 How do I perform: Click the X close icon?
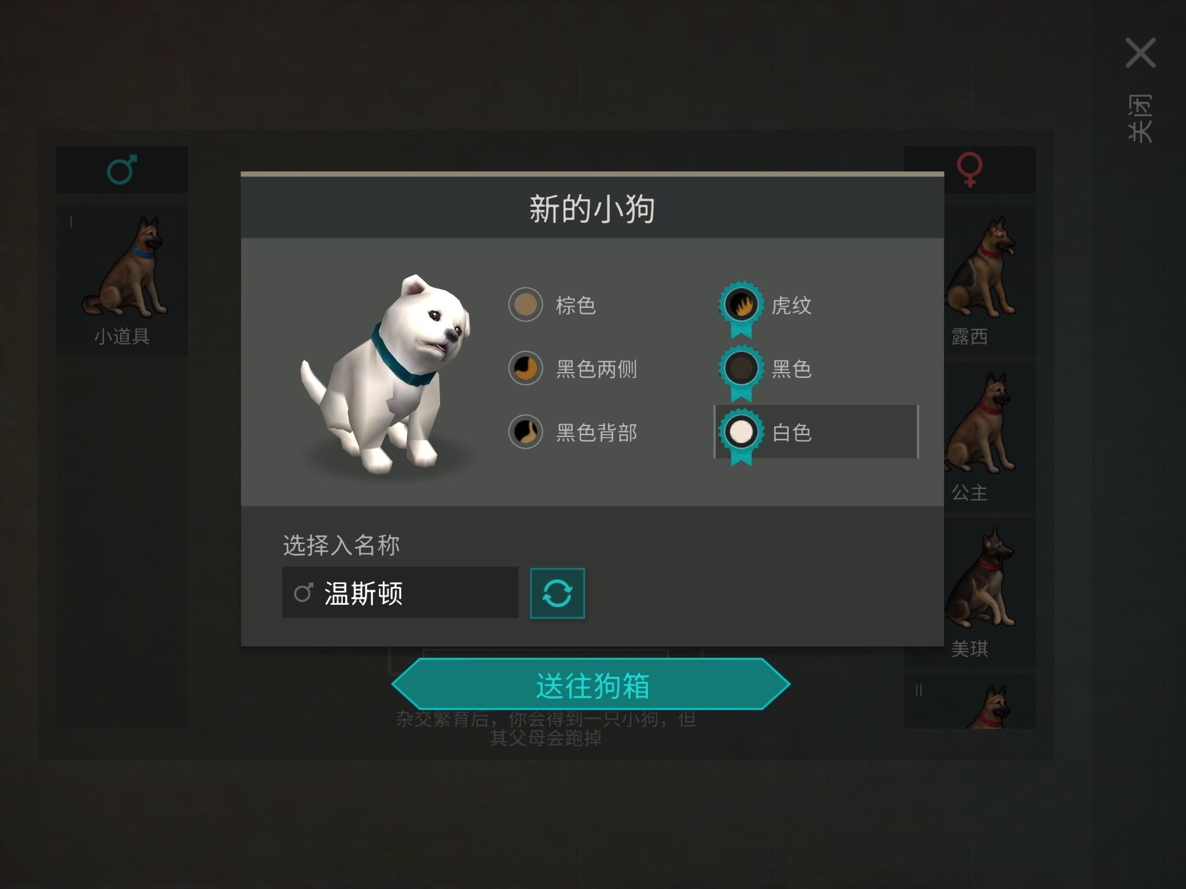pos(1140,53)
